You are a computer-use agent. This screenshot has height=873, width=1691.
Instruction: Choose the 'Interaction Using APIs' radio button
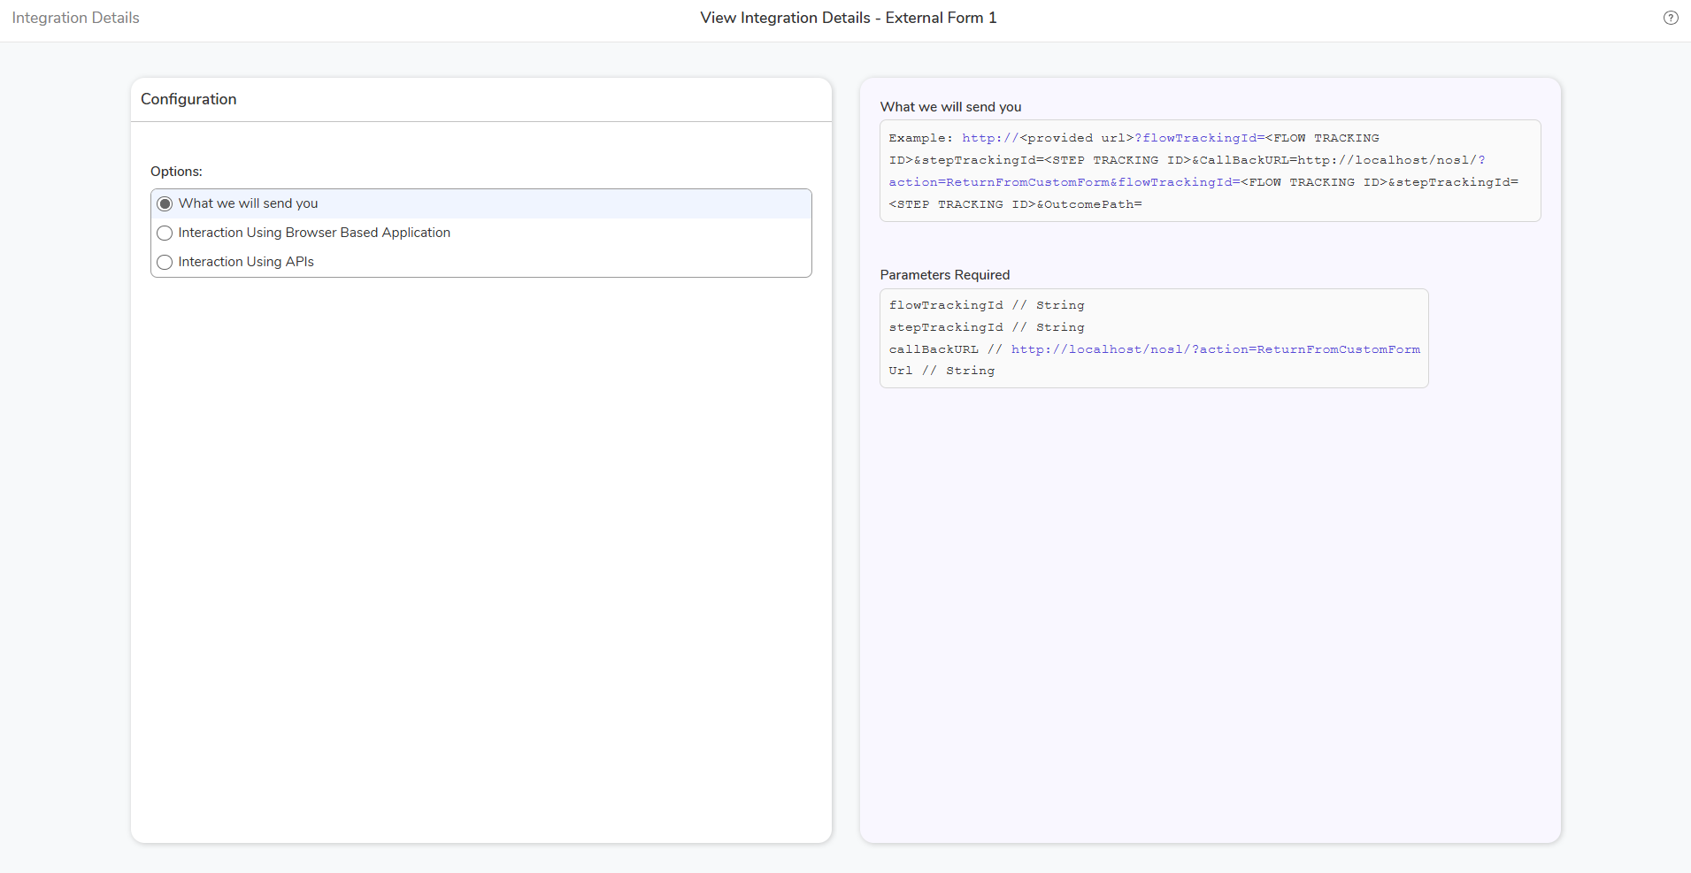coord(165,263)
